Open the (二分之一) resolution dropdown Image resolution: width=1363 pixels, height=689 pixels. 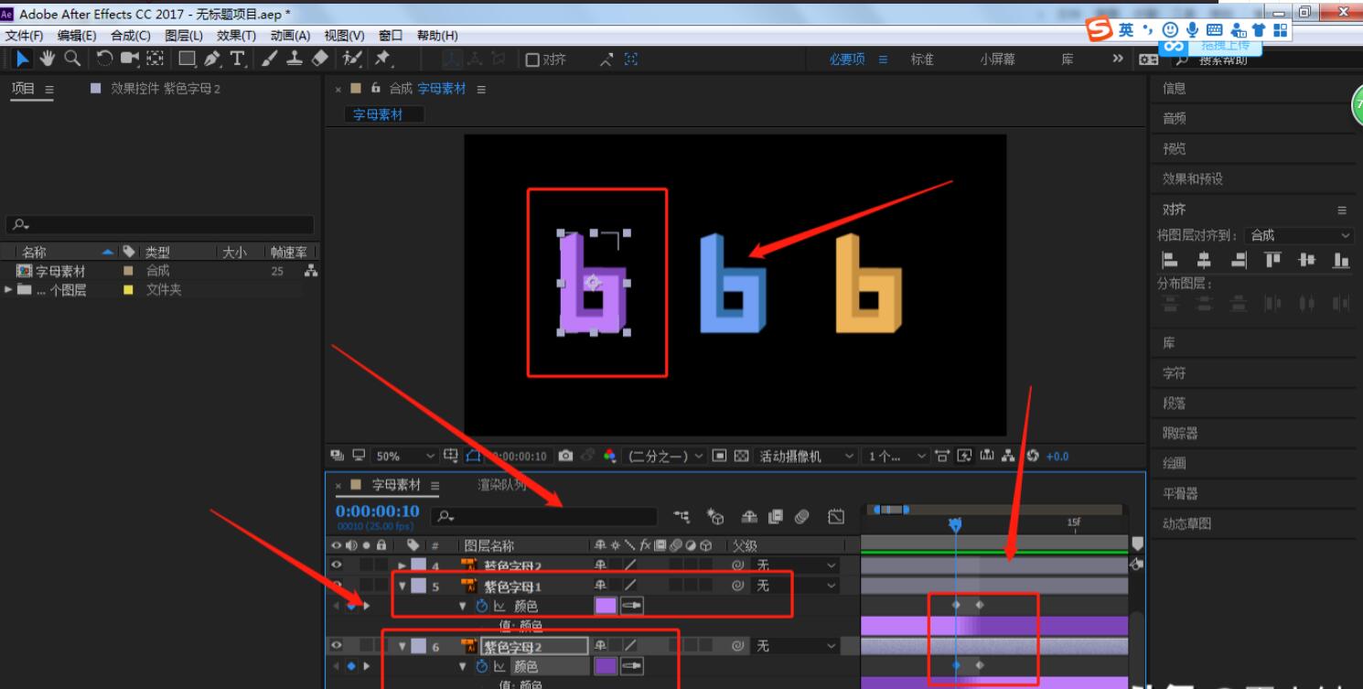click(x=667, y=456)
